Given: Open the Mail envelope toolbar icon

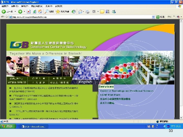Looking at the screenshot, I should coord(80,11).
